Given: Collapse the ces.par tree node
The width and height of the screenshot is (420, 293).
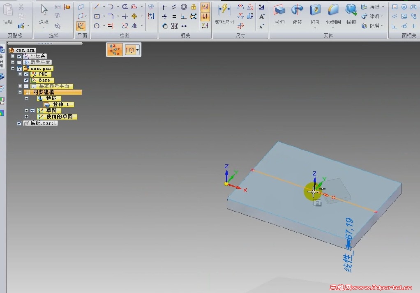Looking at the screenshot, I should point(13,68).
